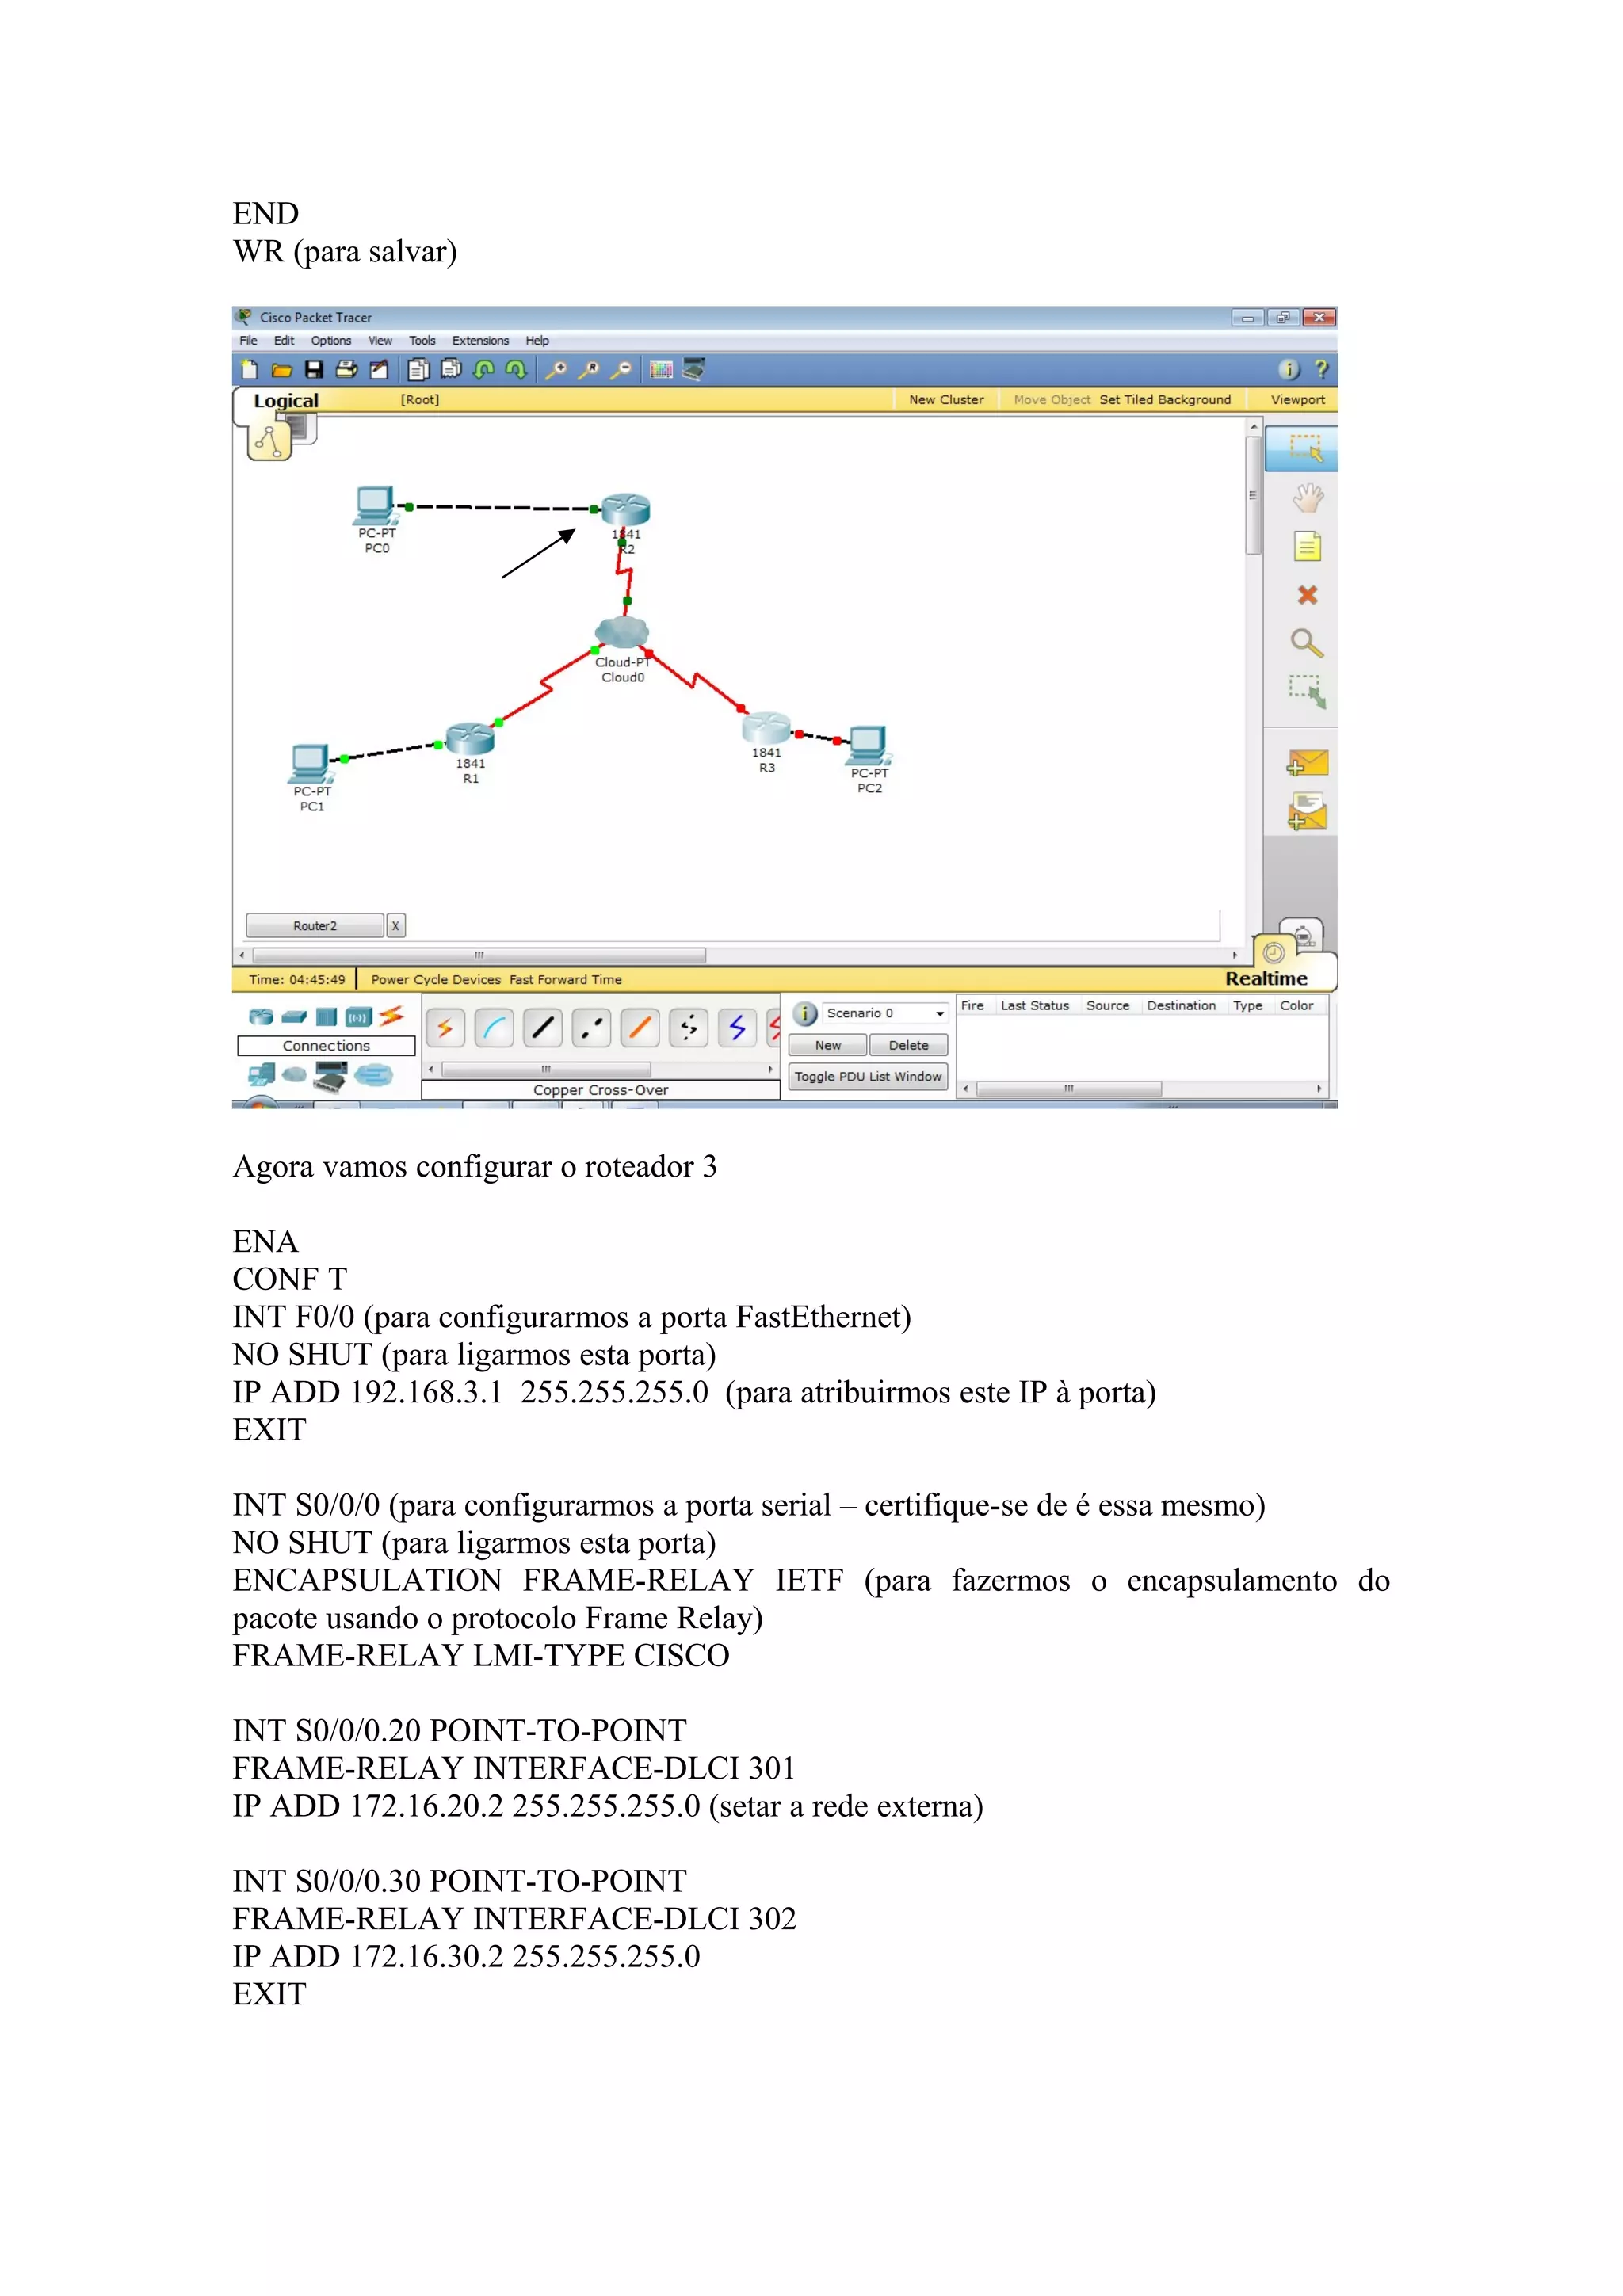Switch to the Logical workspace tab
The image size is (1623, 2296).
coord(285,401)
